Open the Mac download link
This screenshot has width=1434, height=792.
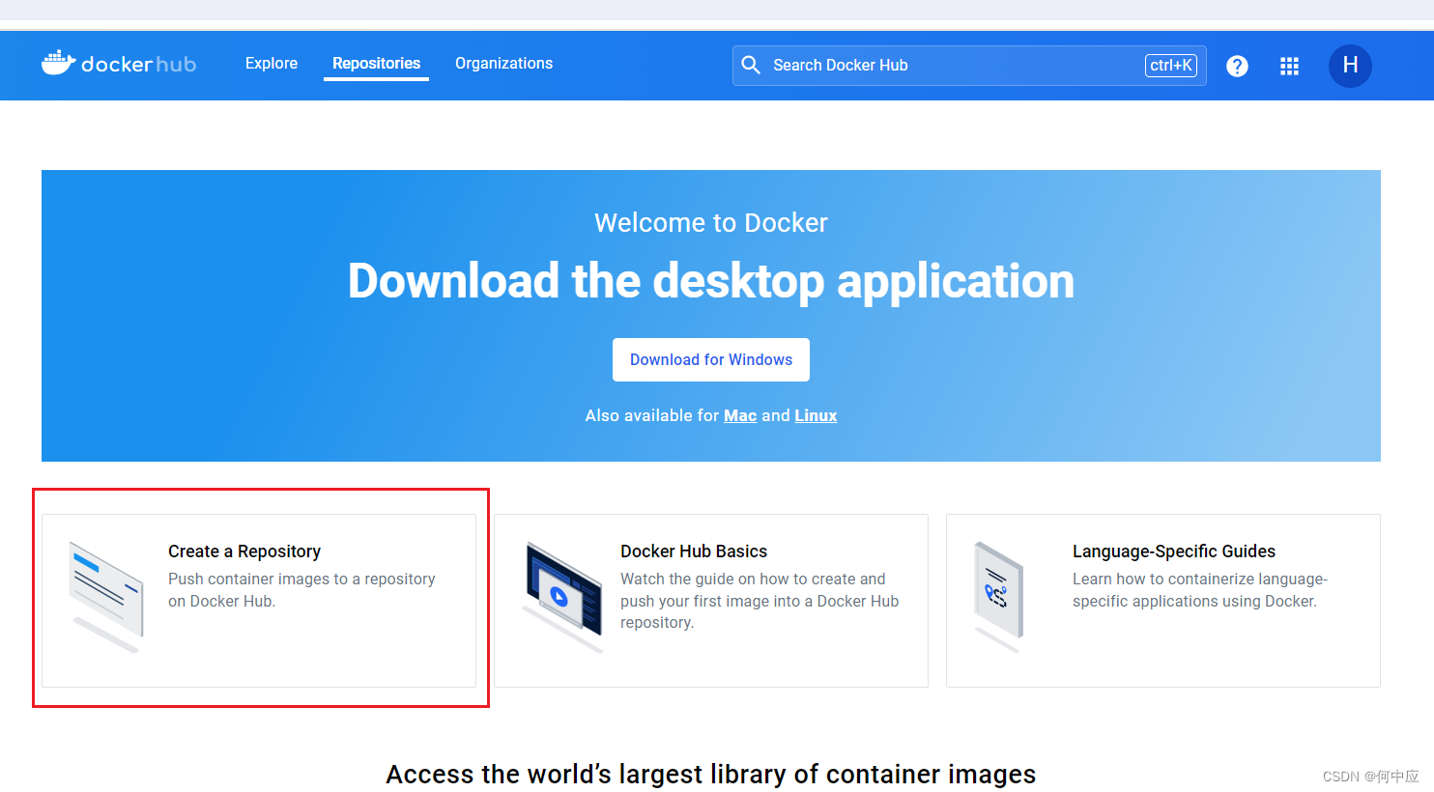pyautogui.click(x=740, y=415)
